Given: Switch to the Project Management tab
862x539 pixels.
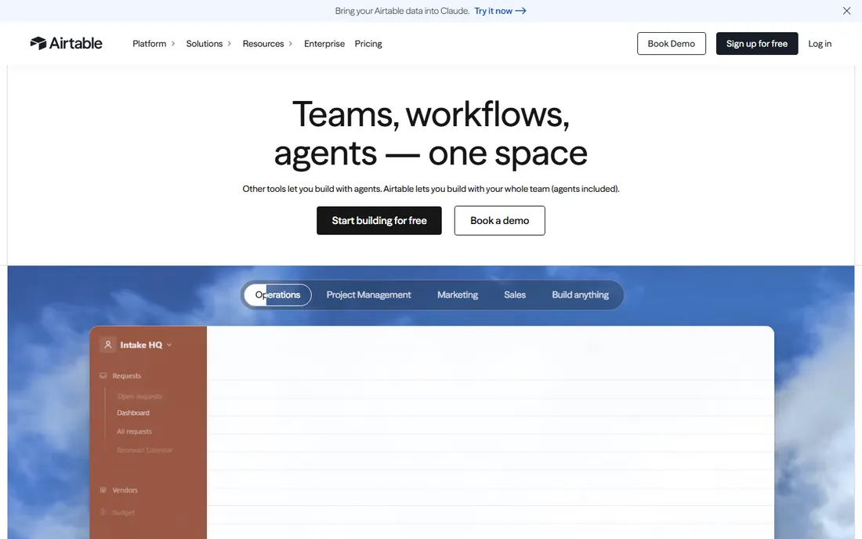Looking at the screenshot, I should pos(368,295).
